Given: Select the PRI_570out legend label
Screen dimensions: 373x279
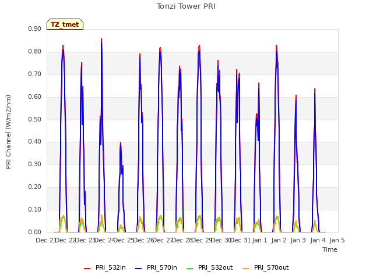Looking at the screenshot, I should point(272,267).
